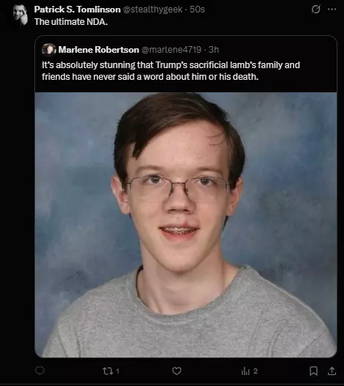The height and width of the screenshot is (386, 344).
Task: Enlarge the quoted post photo
Action: [x=186, y=225]
